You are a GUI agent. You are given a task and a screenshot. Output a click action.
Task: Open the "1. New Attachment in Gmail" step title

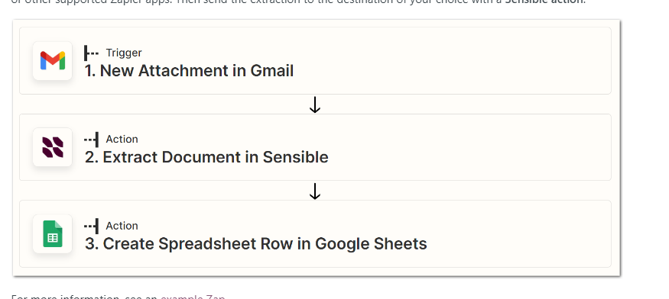[189, 71]
